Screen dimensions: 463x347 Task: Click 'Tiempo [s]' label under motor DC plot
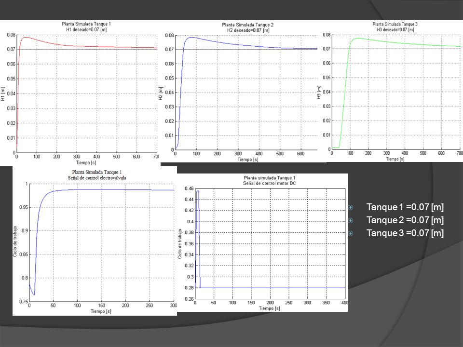coord(269,308)
